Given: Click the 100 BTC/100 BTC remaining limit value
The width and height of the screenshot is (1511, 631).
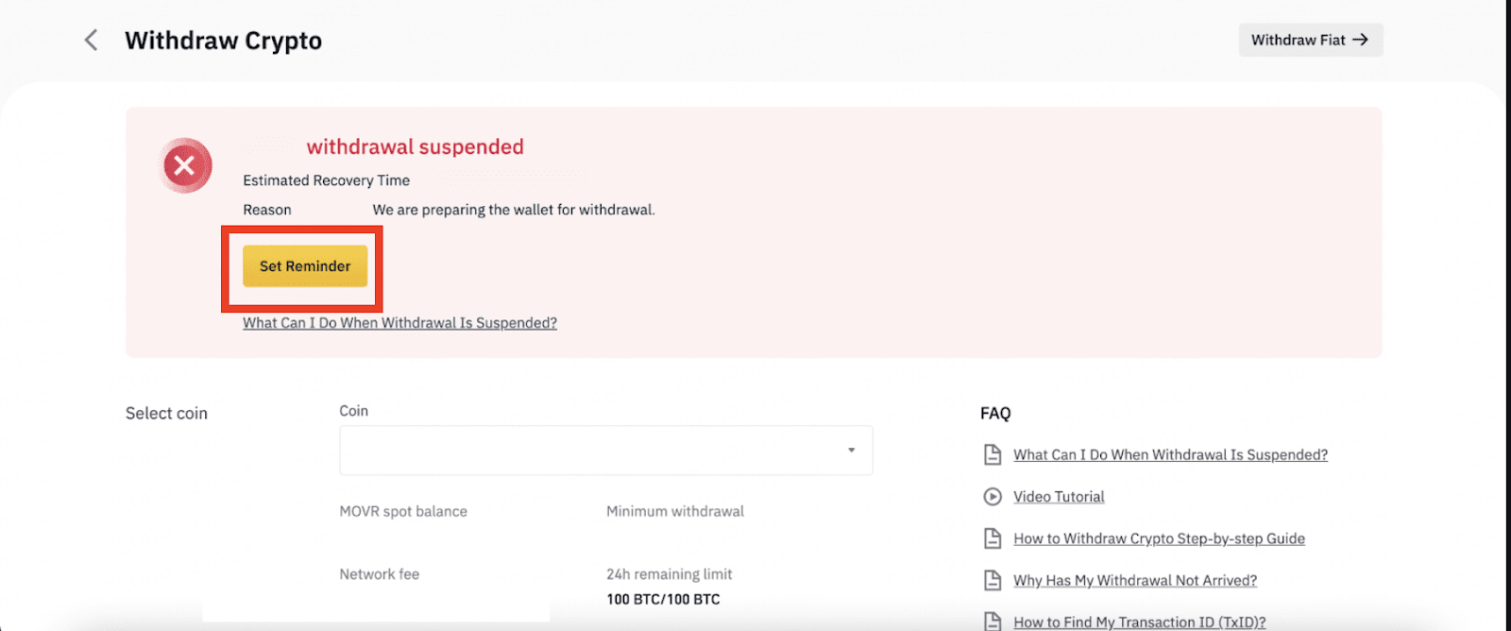Looking at the screenshot, I should [x=663, y=599].
